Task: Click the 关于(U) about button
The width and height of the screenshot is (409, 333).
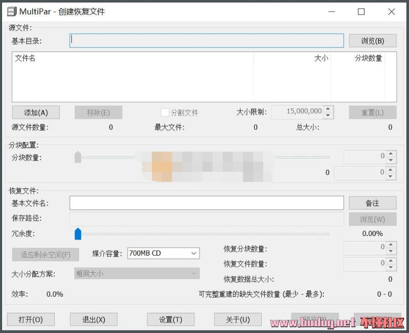Action: [237, 319]
